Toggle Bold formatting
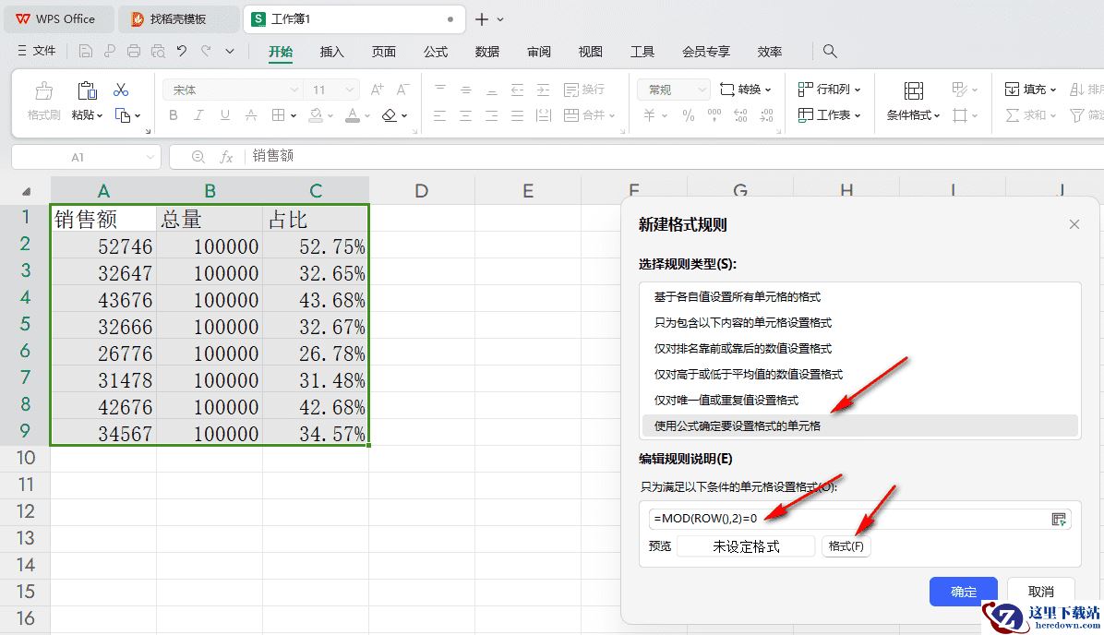 pos(174,114)
